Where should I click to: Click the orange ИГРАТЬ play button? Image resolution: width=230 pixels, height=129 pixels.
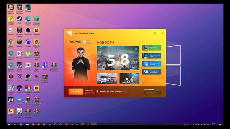(76, 92)
